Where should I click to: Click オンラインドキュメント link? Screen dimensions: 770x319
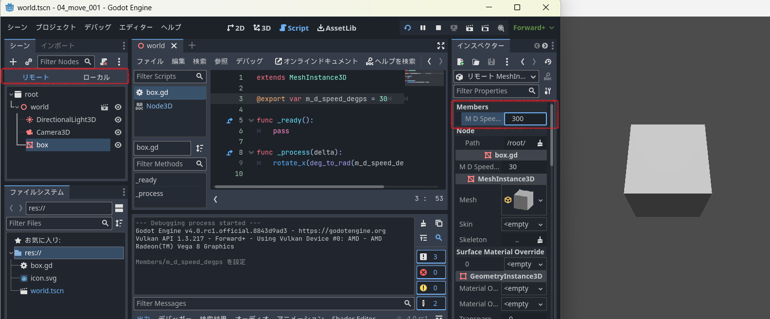316,61
